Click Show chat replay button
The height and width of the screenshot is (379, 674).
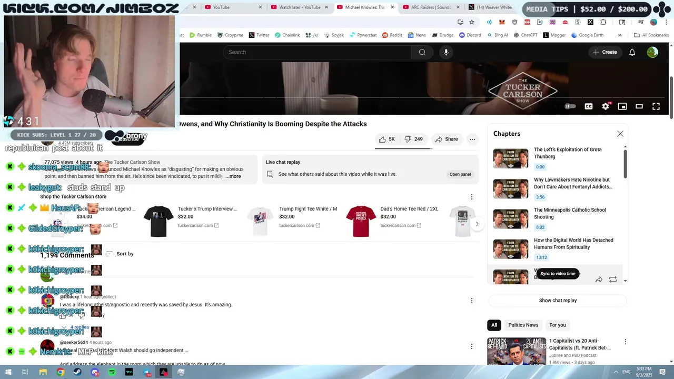click(x=558, y=301)
